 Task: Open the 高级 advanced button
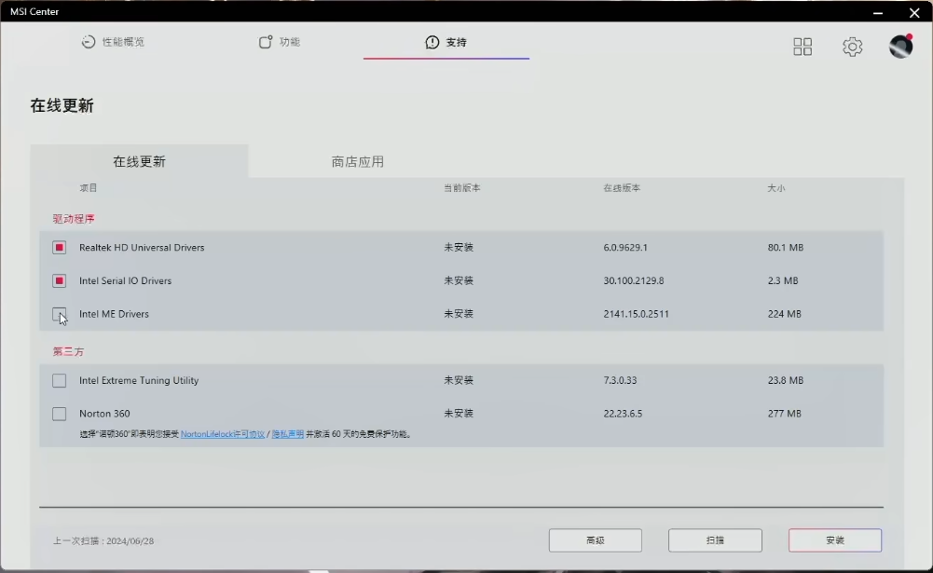(595, 540)
